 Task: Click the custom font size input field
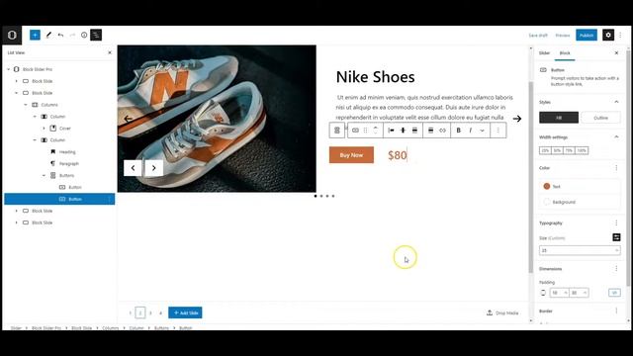[x=580, y=250]
